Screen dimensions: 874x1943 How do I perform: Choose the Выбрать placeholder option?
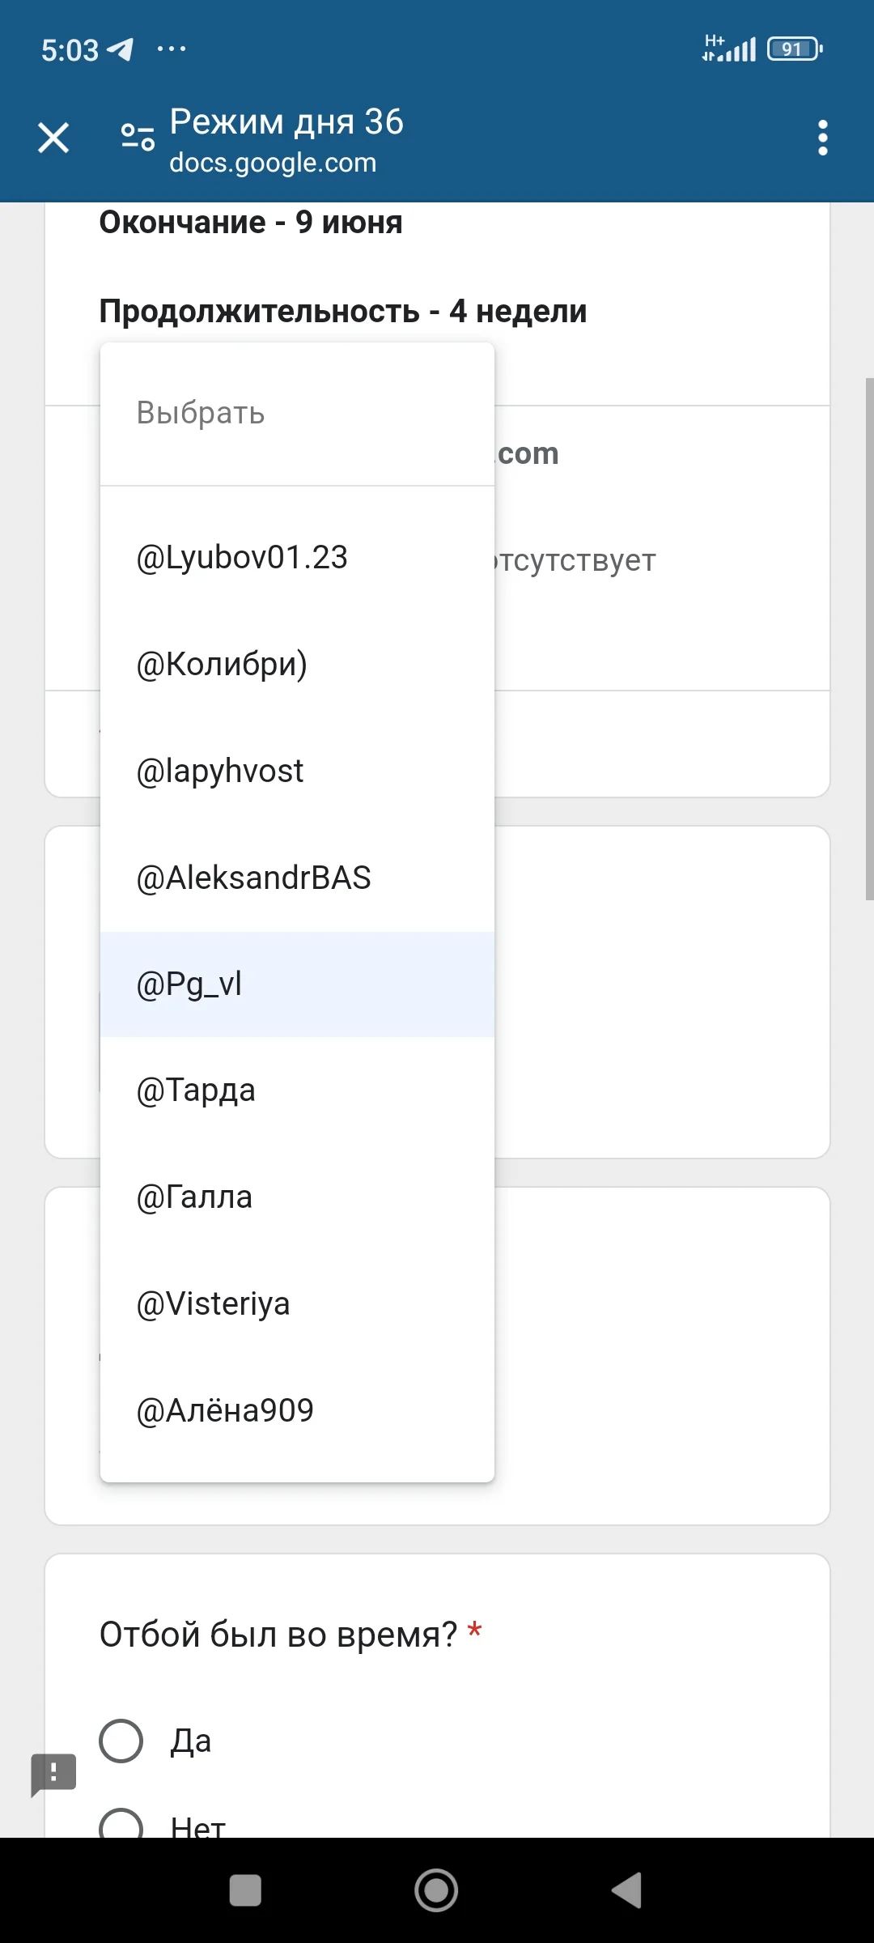point(199,414)
